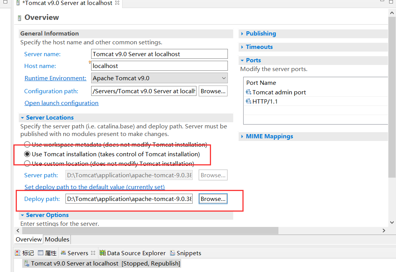396x272 pixels.
Task: Click the HTTP/1.1 port icon
Action: coord(249,101)
